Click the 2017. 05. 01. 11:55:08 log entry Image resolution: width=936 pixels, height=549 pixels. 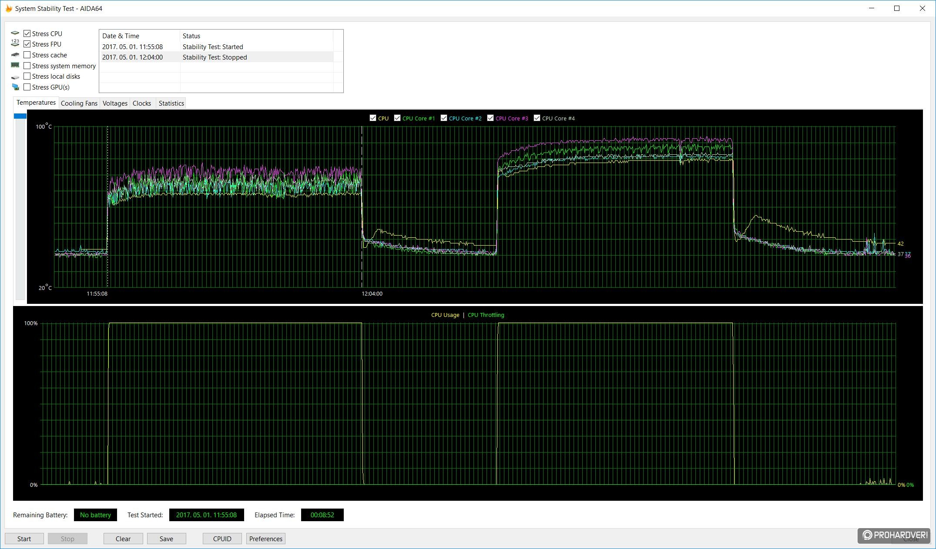pyautogui.click(x=132, y=47)
